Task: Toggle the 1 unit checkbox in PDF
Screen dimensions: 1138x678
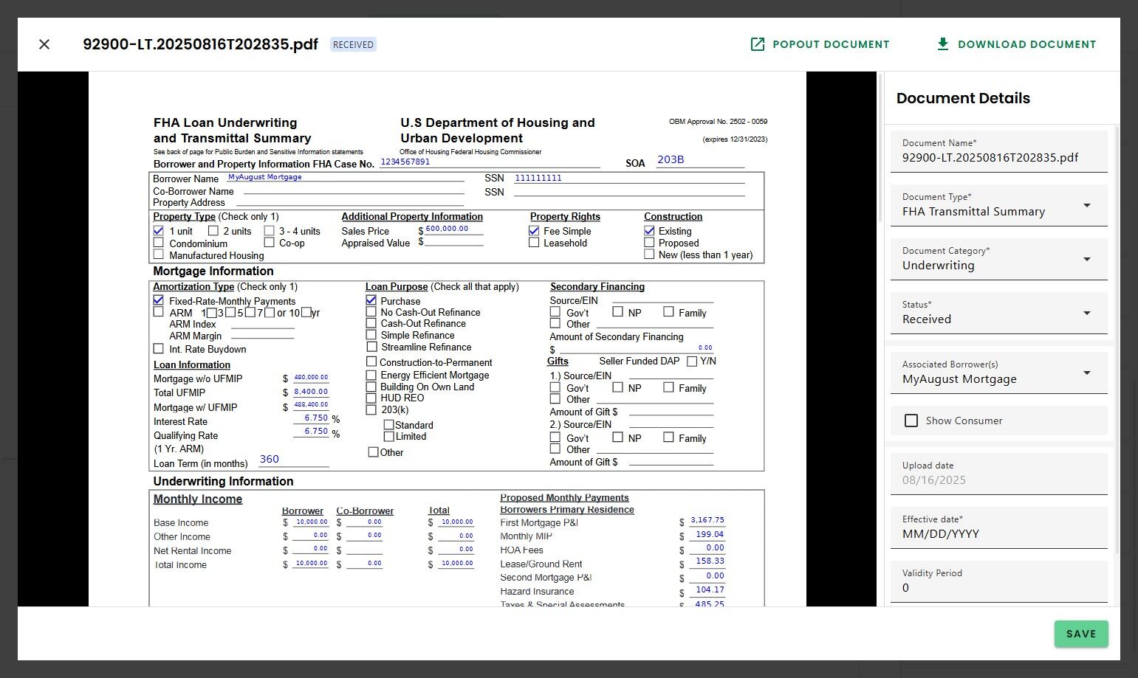Action: click(x=158, y=231)
